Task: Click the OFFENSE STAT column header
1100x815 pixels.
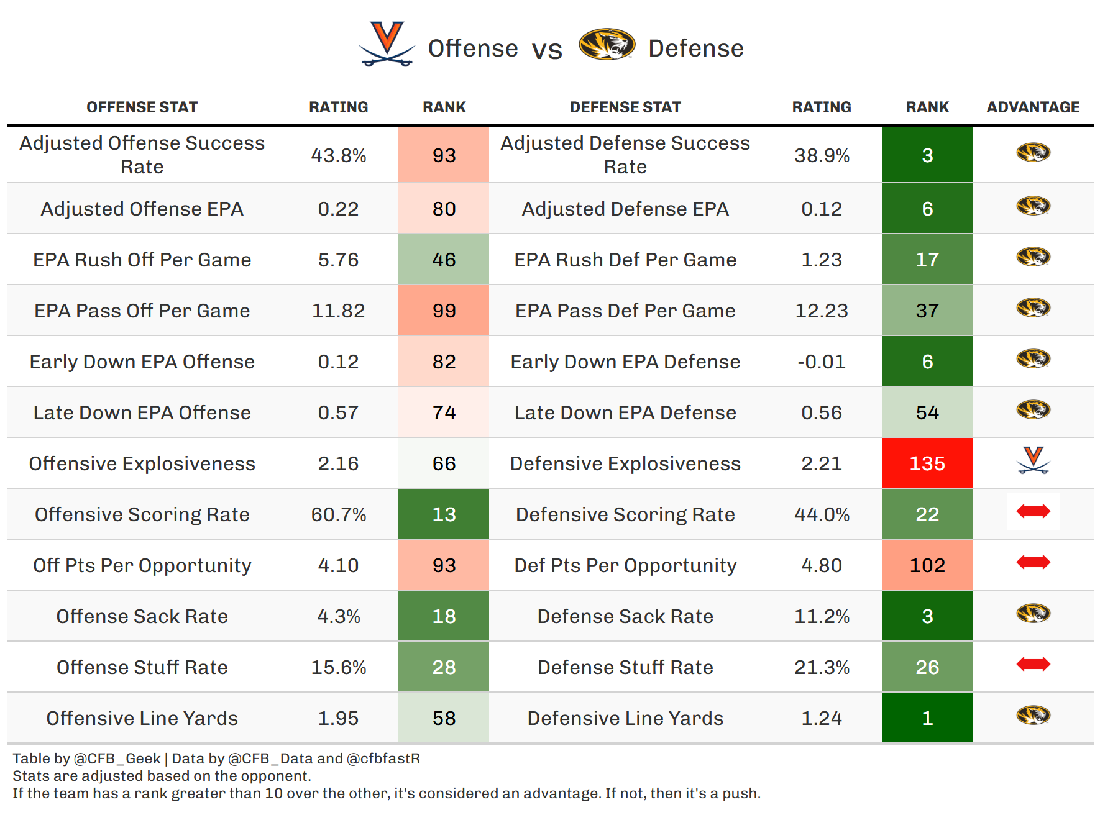Action: click(x=142, y=107)
